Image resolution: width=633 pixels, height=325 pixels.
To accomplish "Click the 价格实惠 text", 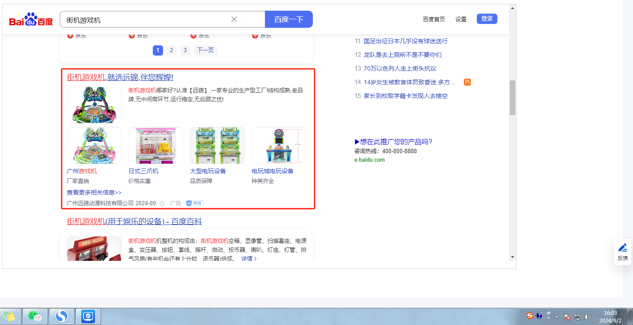I will (x=140, y=181).
